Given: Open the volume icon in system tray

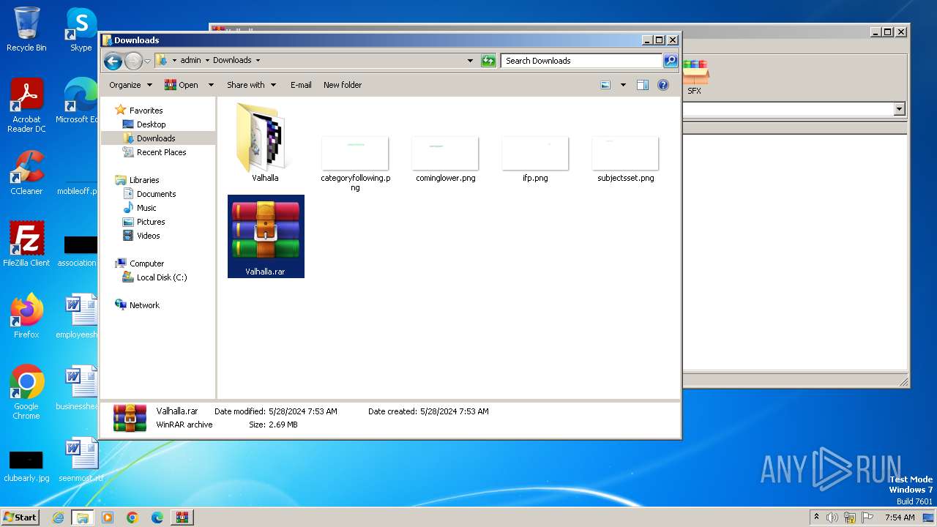Looking at the screenshot, I should [832, 517].
